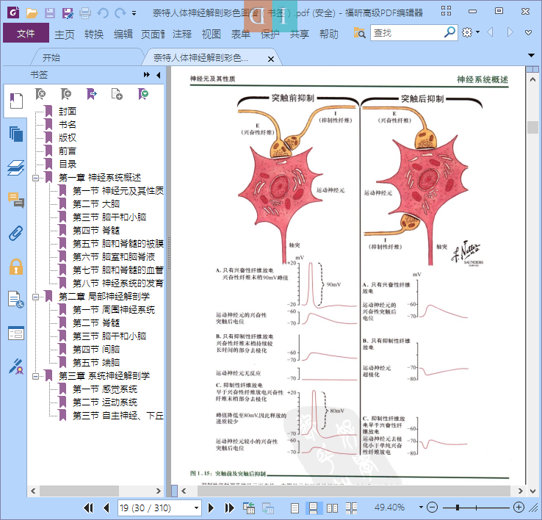Open the Bookmarks panel icon in sidebar
Screen dimensions: 542x520
(16, 101)
